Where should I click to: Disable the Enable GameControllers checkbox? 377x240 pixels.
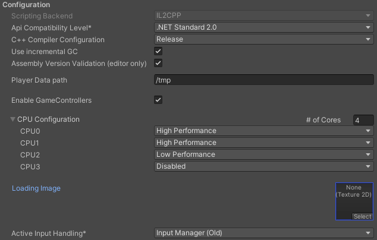click(158, 100)
